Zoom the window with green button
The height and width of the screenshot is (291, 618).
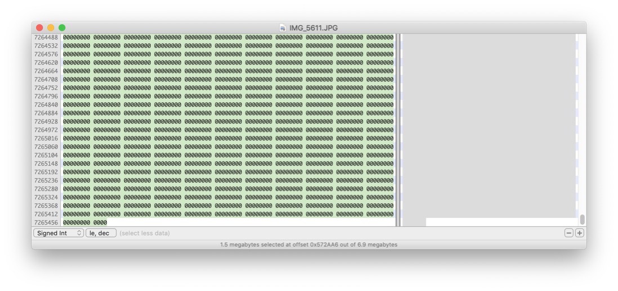pyautogui.click(x=62, y=28)
